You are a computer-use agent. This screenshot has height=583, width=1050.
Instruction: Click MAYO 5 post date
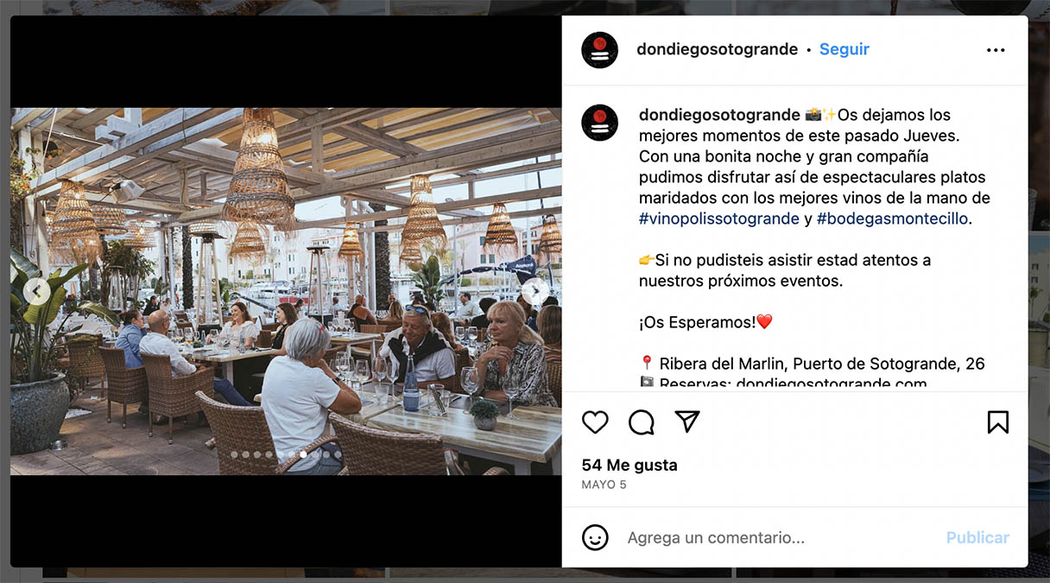[604, 485]
